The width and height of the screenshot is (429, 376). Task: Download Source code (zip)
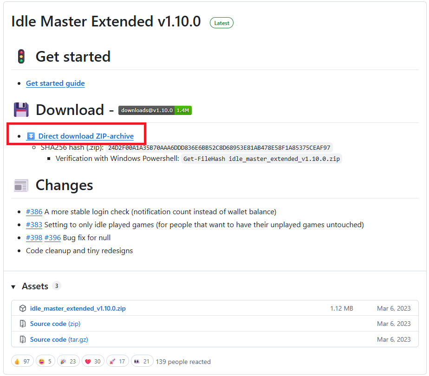click(x=55, y=324)
